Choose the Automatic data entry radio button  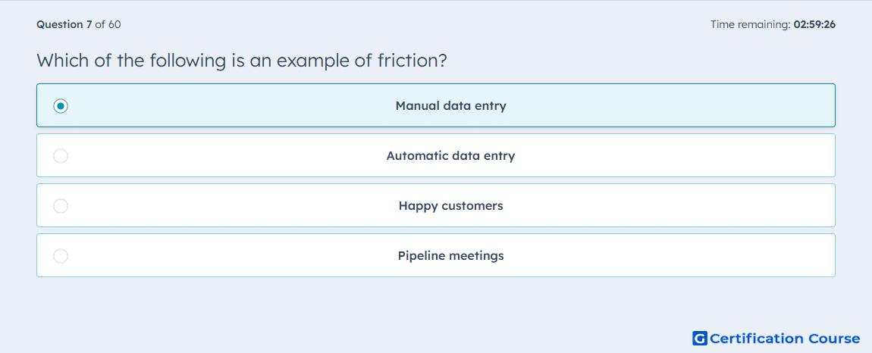(x=61, y=156)
